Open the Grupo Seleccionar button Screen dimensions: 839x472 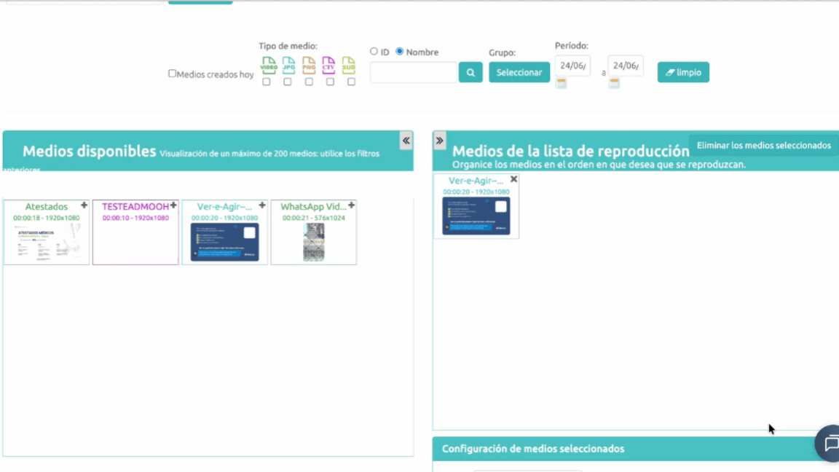pyautogui.click(x=519, y=72)
